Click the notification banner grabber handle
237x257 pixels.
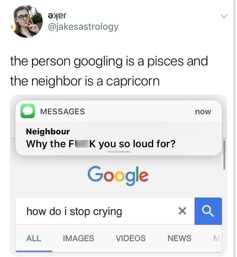pos(118,152)
